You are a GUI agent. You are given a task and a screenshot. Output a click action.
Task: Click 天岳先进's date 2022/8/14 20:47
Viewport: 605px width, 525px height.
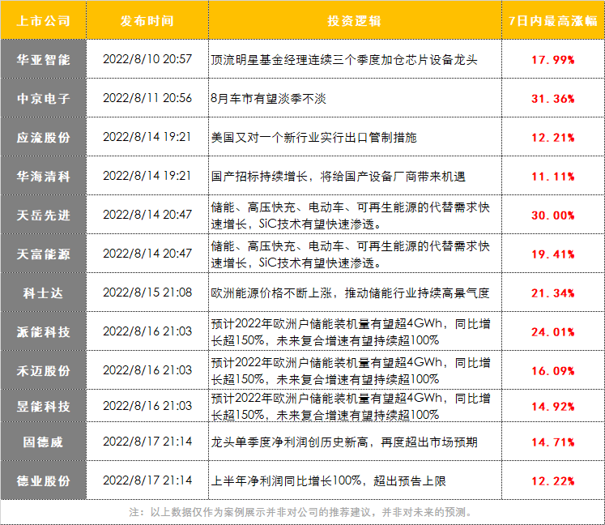(147, 214)
